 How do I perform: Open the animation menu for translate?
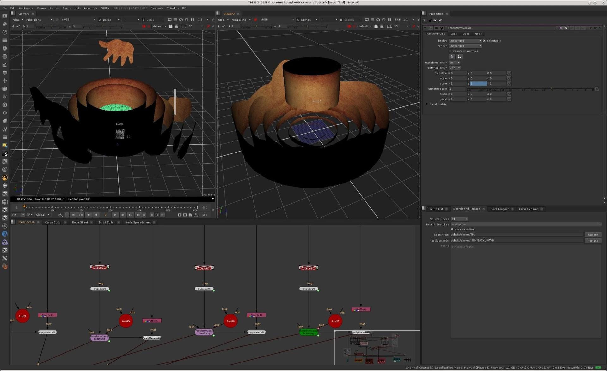[509, 73]
